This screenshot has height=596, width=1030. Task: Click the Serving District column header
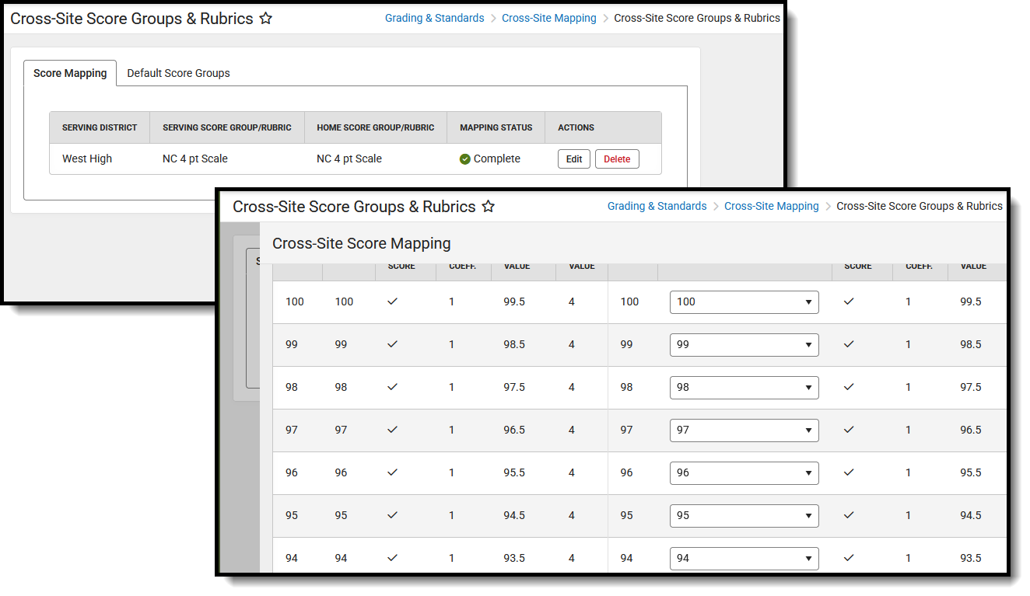pyautogui.click(x=100, y=127)
